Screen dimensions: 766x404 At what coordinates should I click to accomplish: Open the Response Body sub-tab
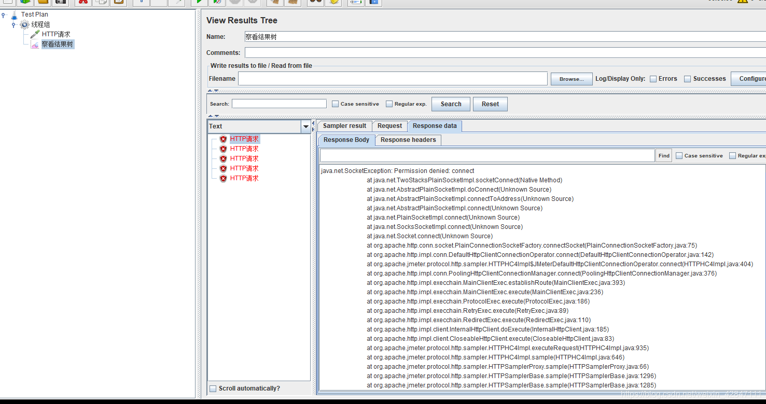pyautogui.click(x=346, y=140)
